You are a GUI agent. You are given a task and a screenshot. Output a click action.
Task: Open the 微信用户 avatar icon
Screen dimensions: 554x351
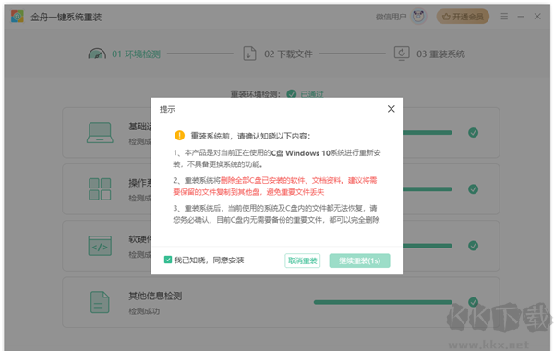418,17
